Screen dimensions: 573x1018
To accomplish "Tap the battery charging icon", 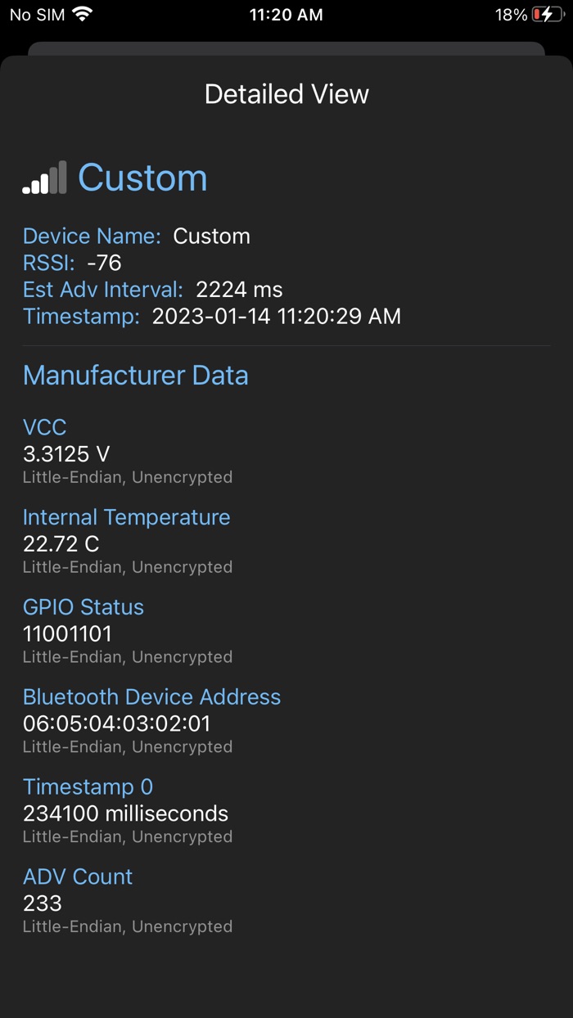I will click(x=547, y=15).
